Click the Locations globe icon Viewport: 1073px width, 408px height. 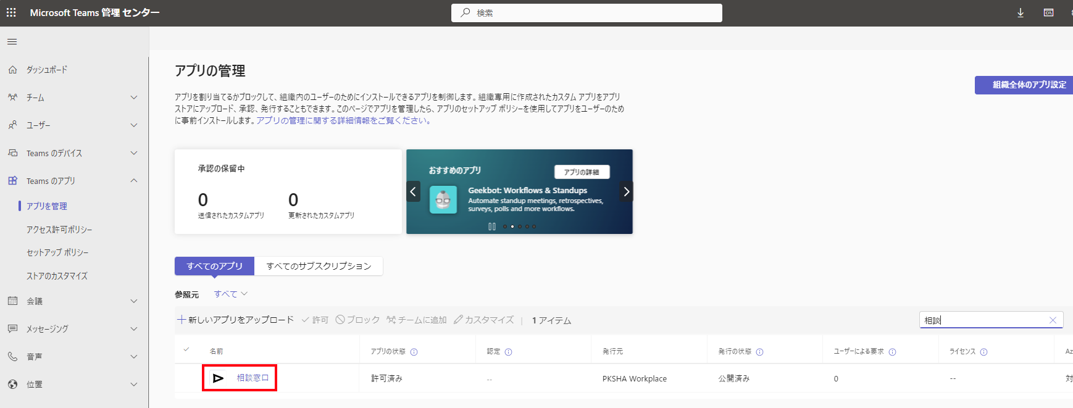[x=13, y=385]
